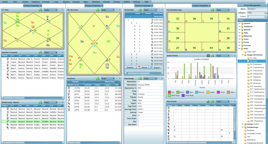
Task: Refresh the Graha Drishti chart
Action: 212,56
